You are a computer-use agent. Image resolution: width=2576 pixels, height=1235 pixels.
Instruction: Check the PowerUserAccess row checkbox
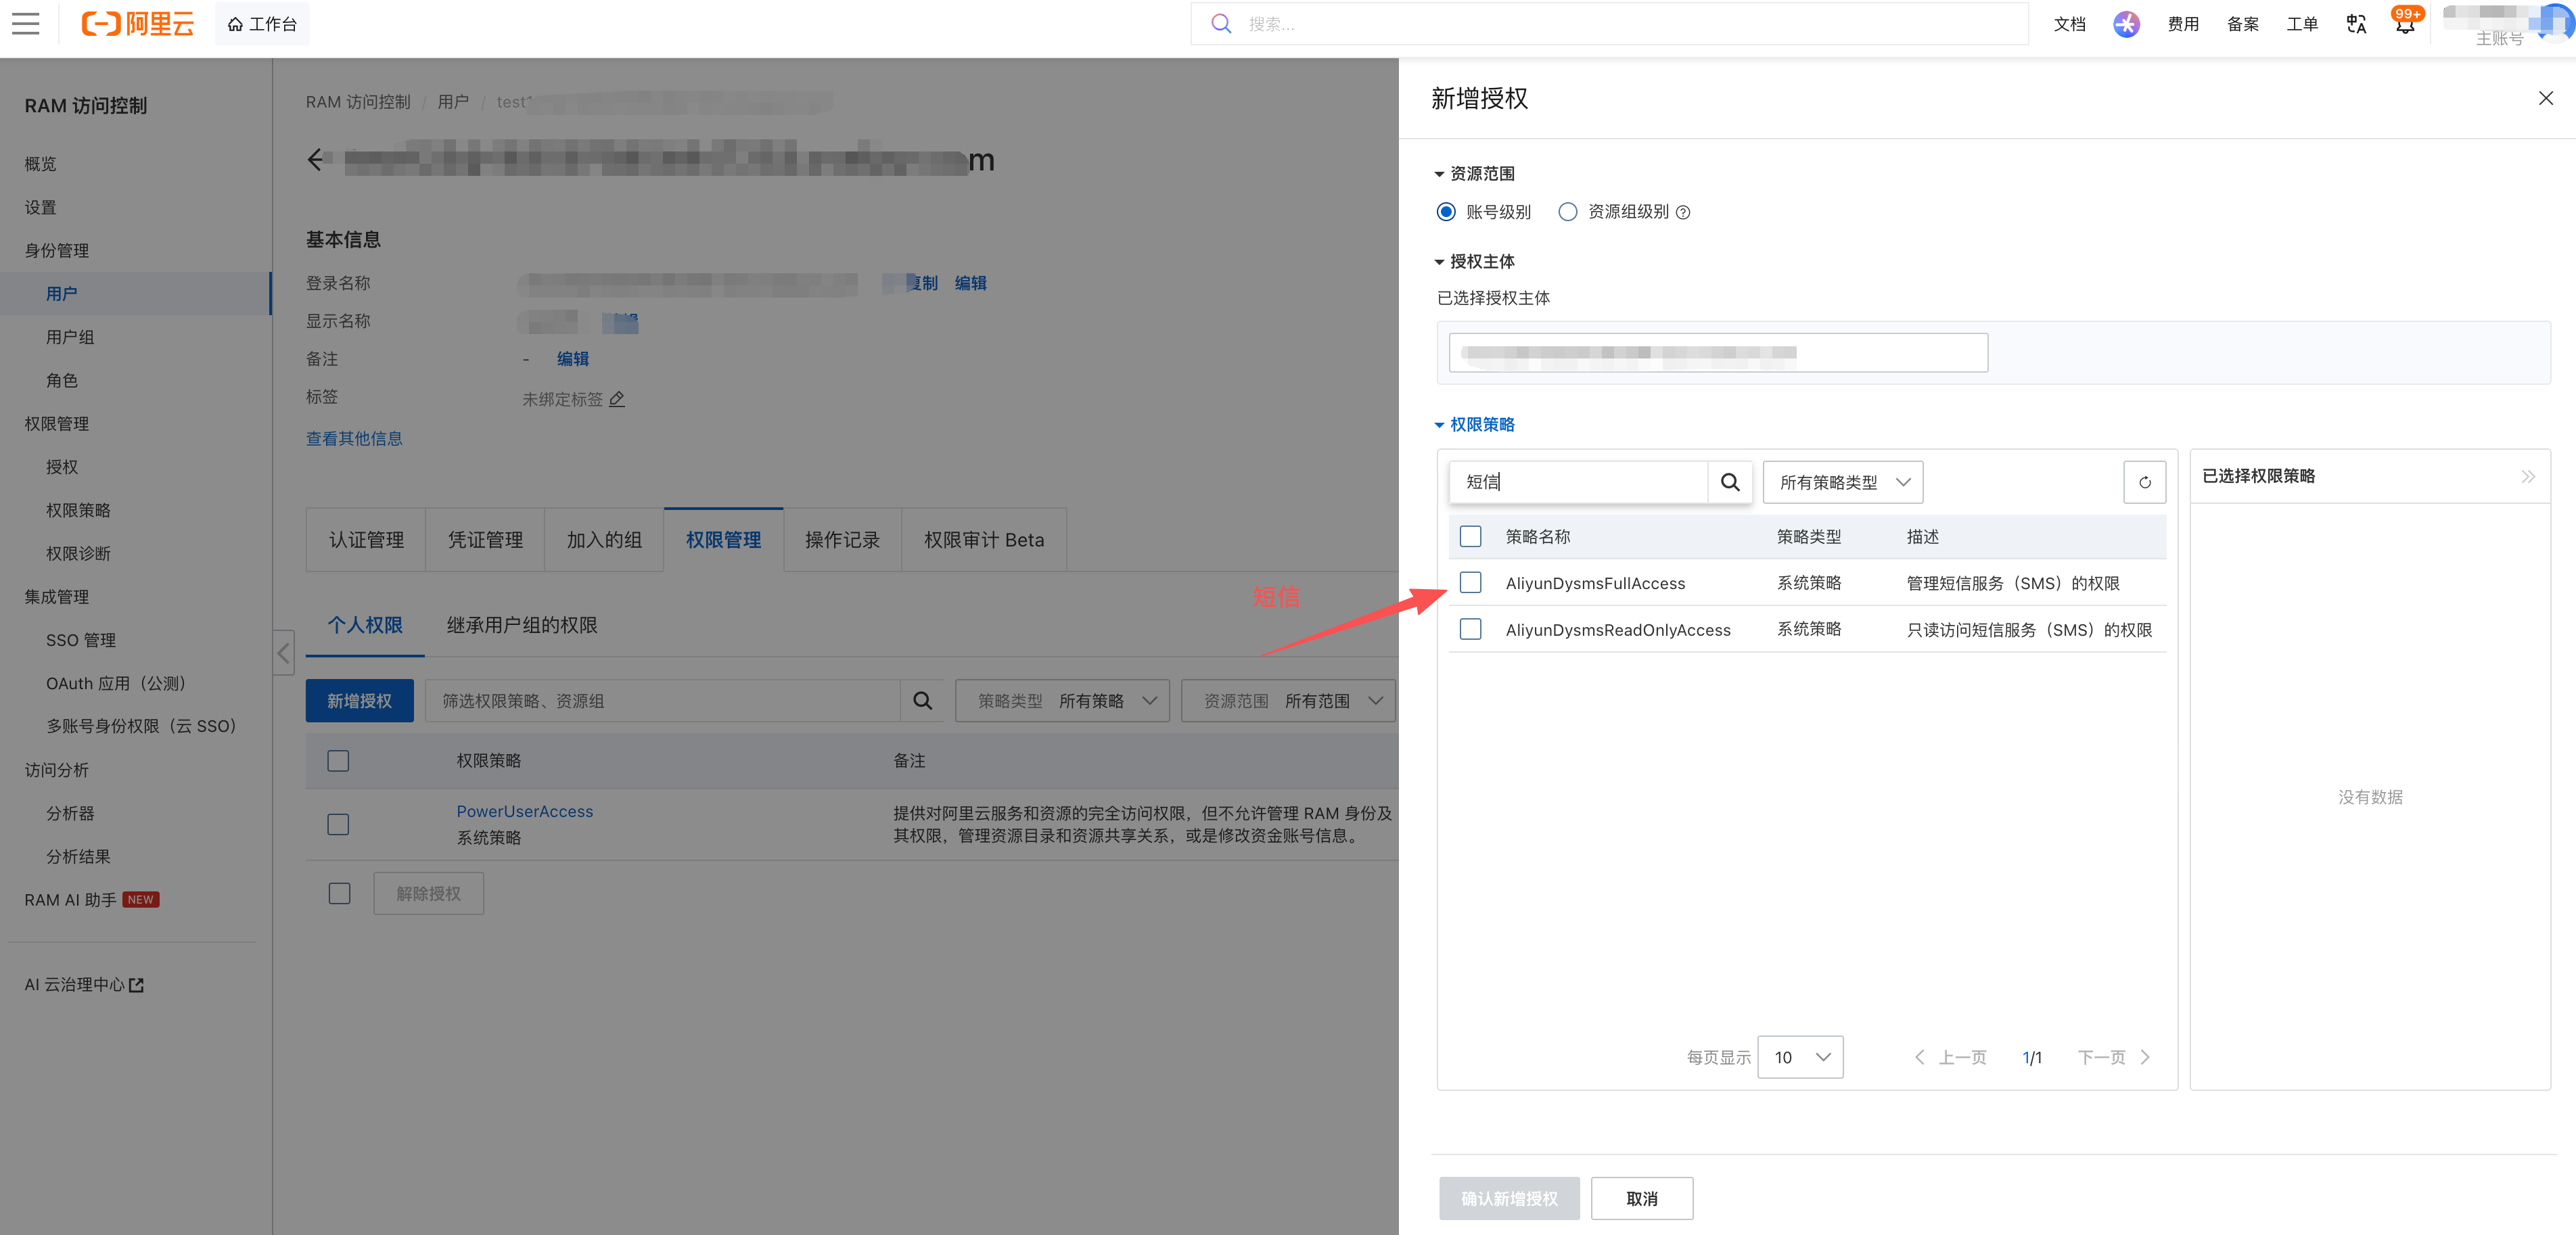click(x=338, y=824)
